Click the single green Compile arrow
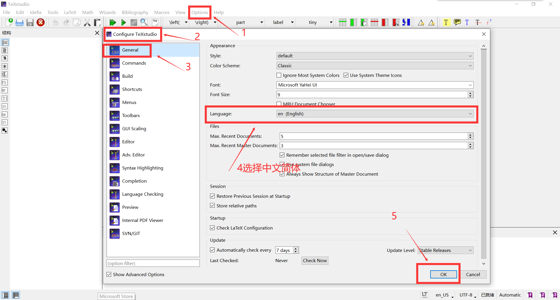Viewport: 560px width, 300px height. point(123,22)
